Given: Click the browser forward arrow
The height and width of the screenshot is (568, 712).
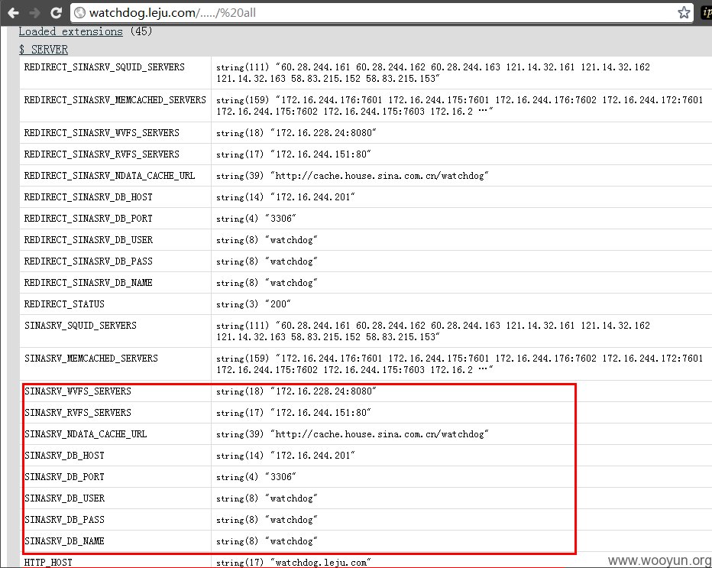Looking at the screenshot, I should (35, 13).
